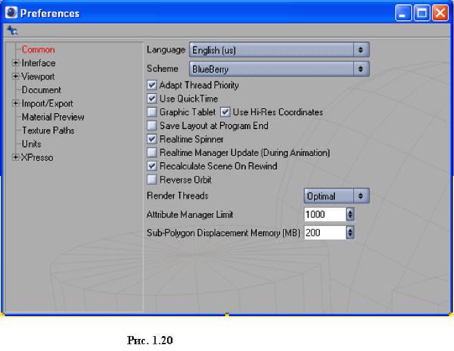Image resolution: width=454 pixels, height=351 pixels.
Task: Expand the XPresso tree node
Action: 16,157
